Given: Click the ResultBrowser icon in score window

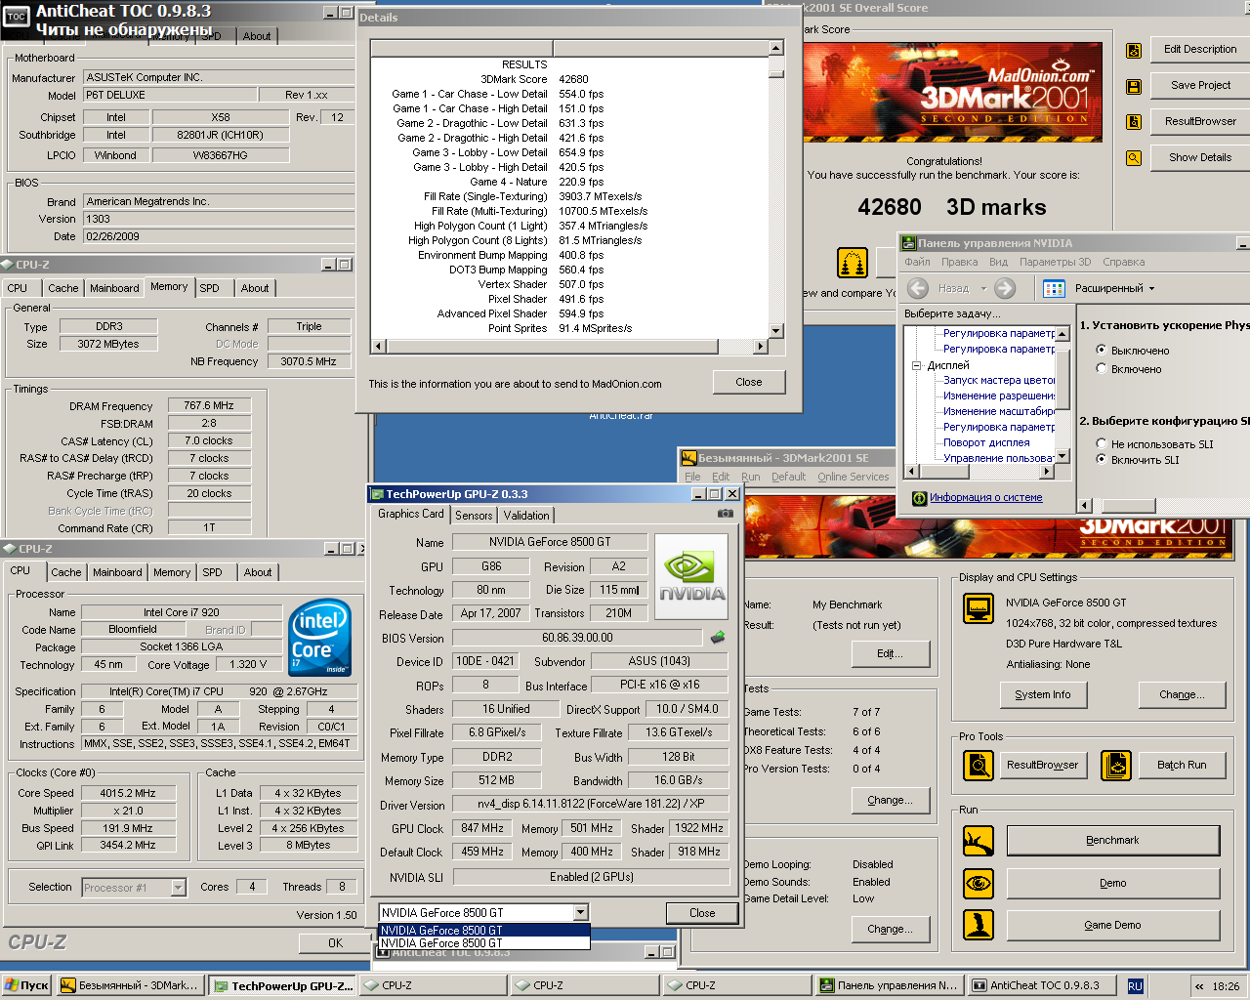Looking at the screenshot, I should [1134, 122].
